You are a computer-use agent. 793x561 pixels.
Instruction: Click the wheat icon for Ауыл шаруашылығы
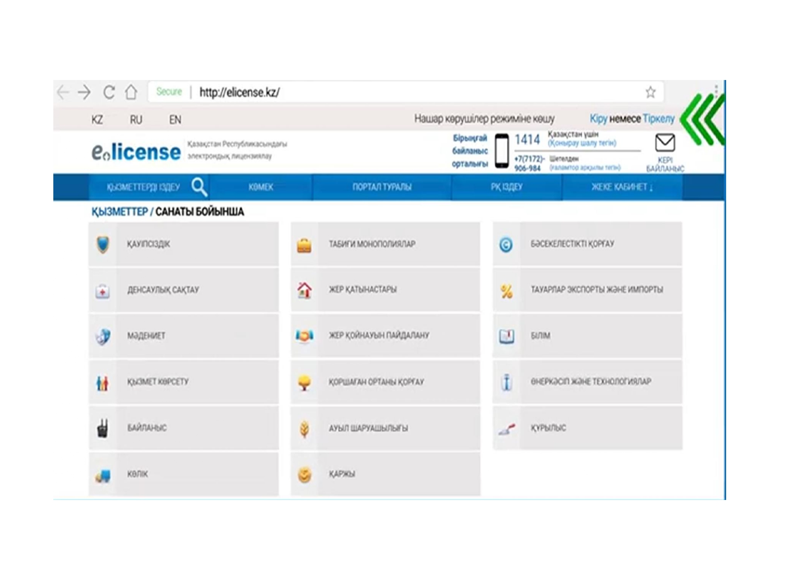[x=304, y=429]
